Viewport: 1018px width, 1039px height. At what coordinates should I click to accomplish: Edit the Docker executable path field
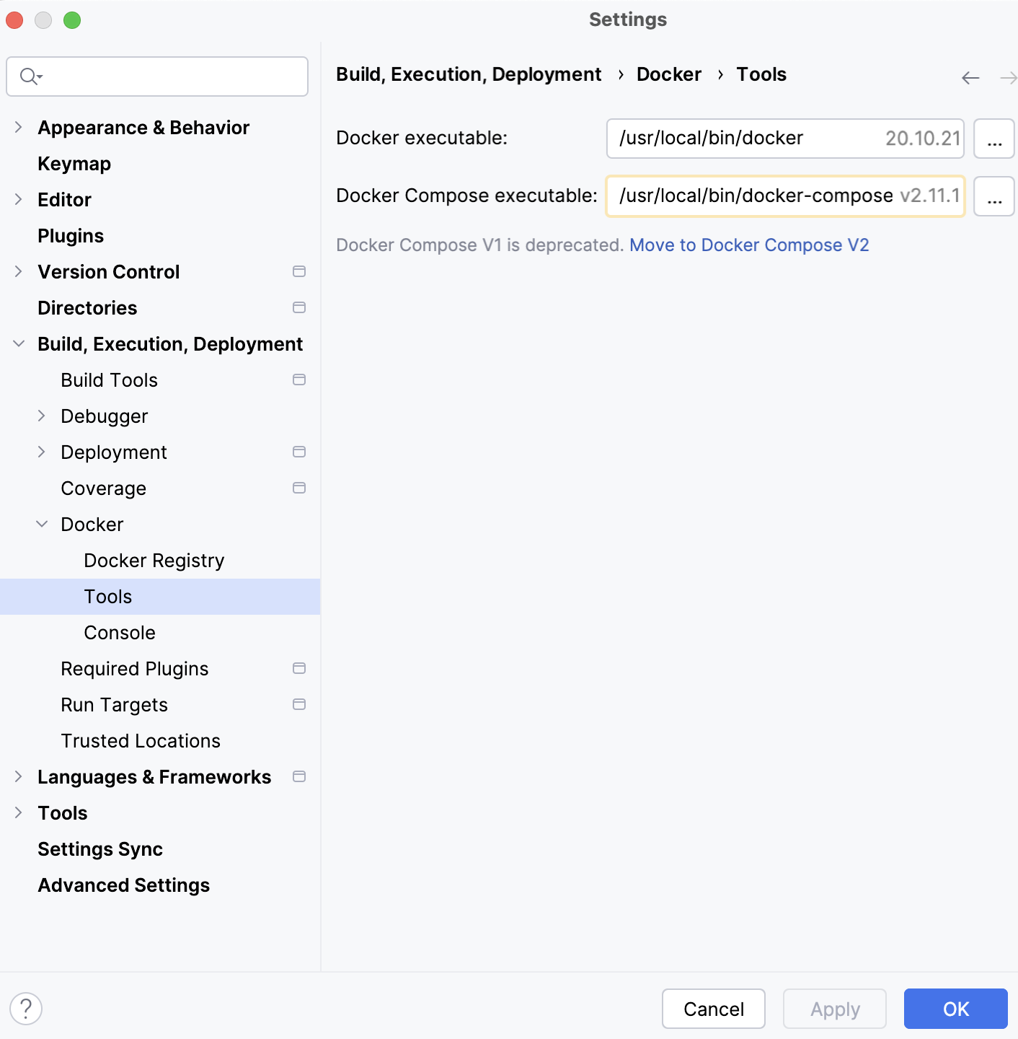785,139
